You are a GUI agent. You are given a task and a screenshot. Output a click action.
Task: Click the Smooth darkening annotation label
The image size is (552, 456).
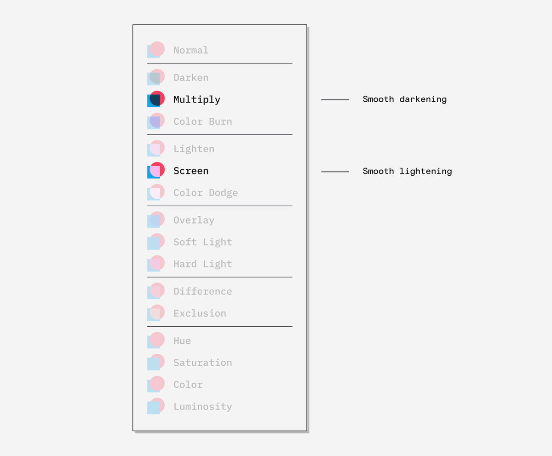click(405, 99)
